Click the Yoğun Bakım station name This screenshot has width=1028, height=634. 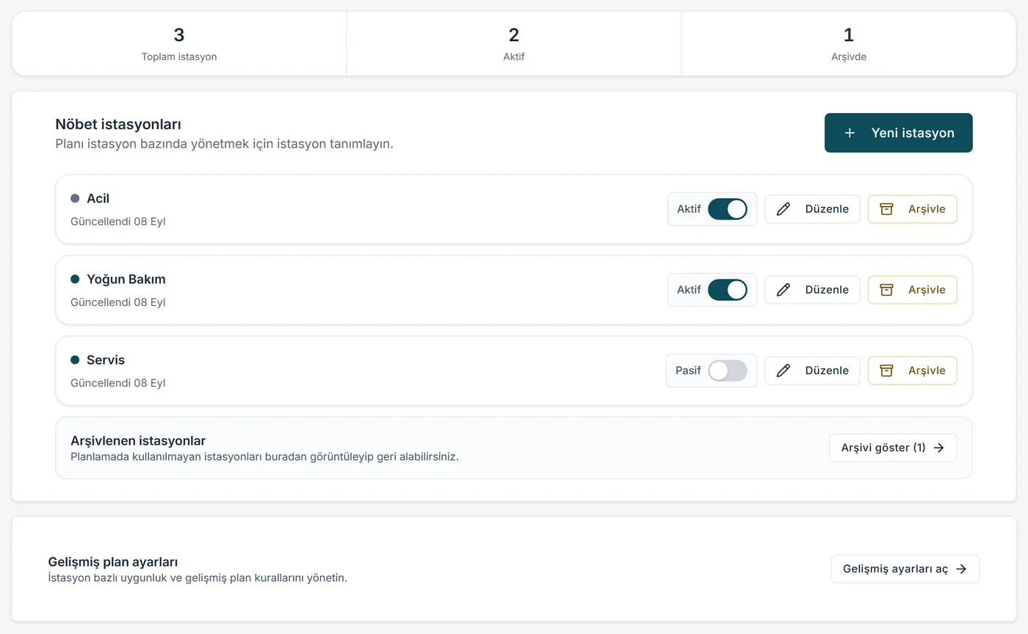point(126,279)
